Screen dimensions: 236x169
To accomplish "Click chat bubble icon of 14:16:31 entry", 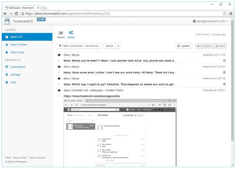I will pos(59,67).
